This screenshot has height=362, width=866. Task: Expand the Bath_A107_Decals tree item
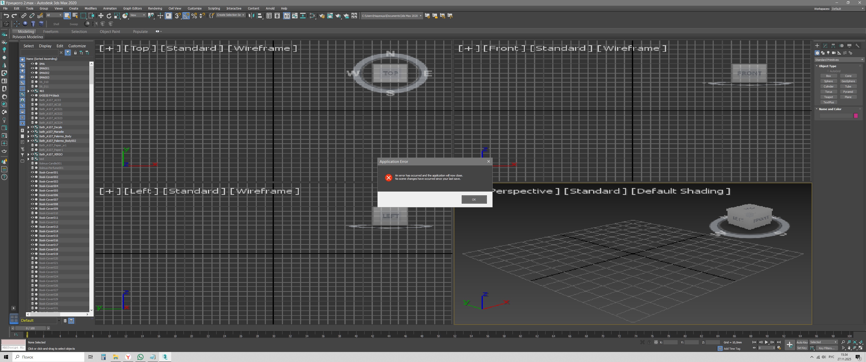[x=28, y=127]
